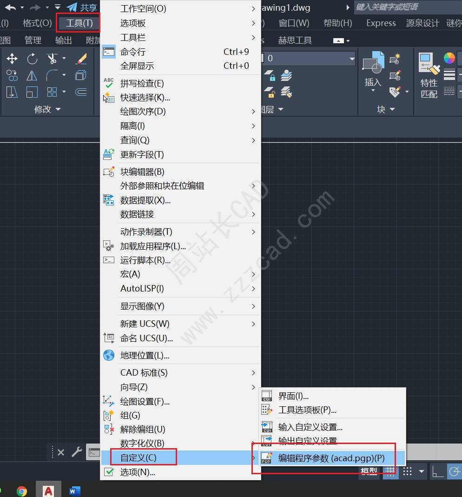
Task: Open the 窗口(W) menu
Action: (x=294, y=23)
